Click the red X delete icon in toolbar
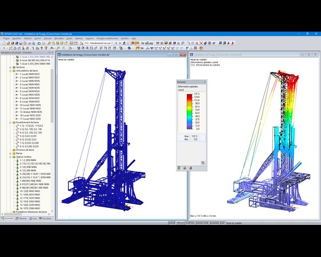 coord(201,43)
